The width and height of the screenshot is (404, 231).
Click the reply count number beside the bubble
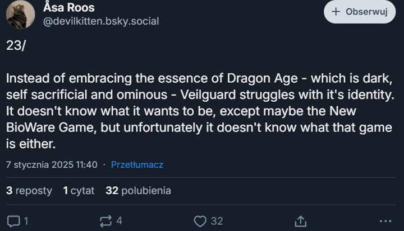pyautogui.click(x=26, y=221)
